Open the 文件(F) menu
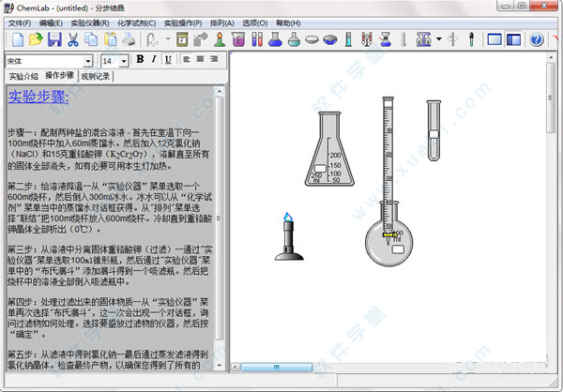Image resolution: width=563 pixels, height=392 pixels. 20,23
